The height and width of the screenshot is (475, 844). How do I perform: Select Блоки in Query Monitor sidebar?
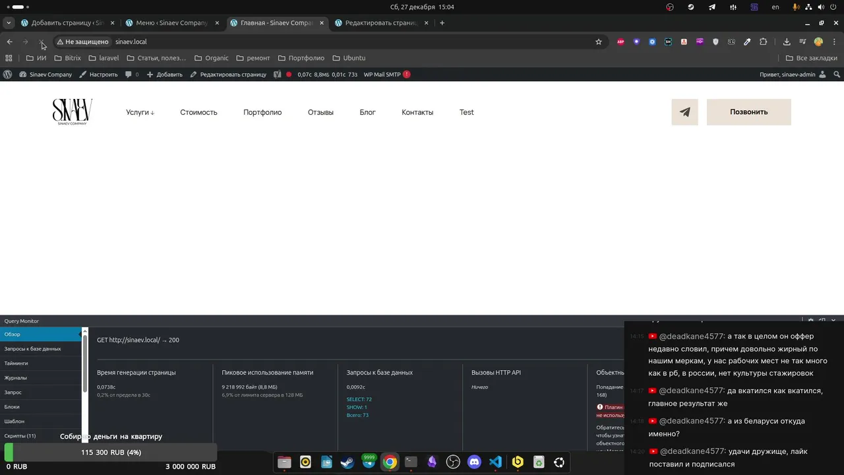[40, 406]
